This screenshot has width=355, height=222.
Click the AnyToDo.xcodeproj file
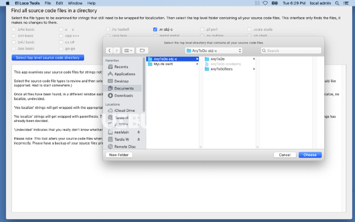tap(225, 64)
